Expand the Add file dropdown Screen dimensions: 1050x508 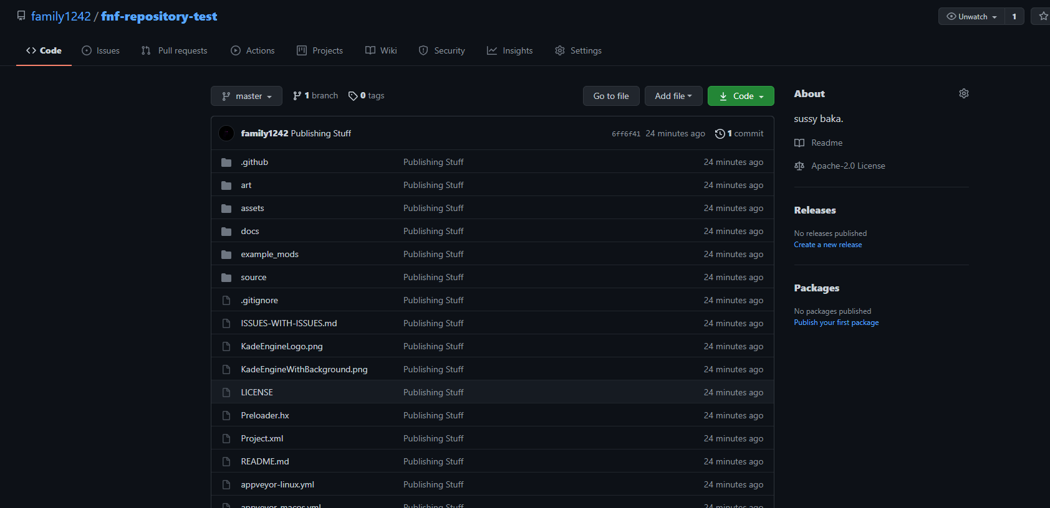click(x=673, y=96)
